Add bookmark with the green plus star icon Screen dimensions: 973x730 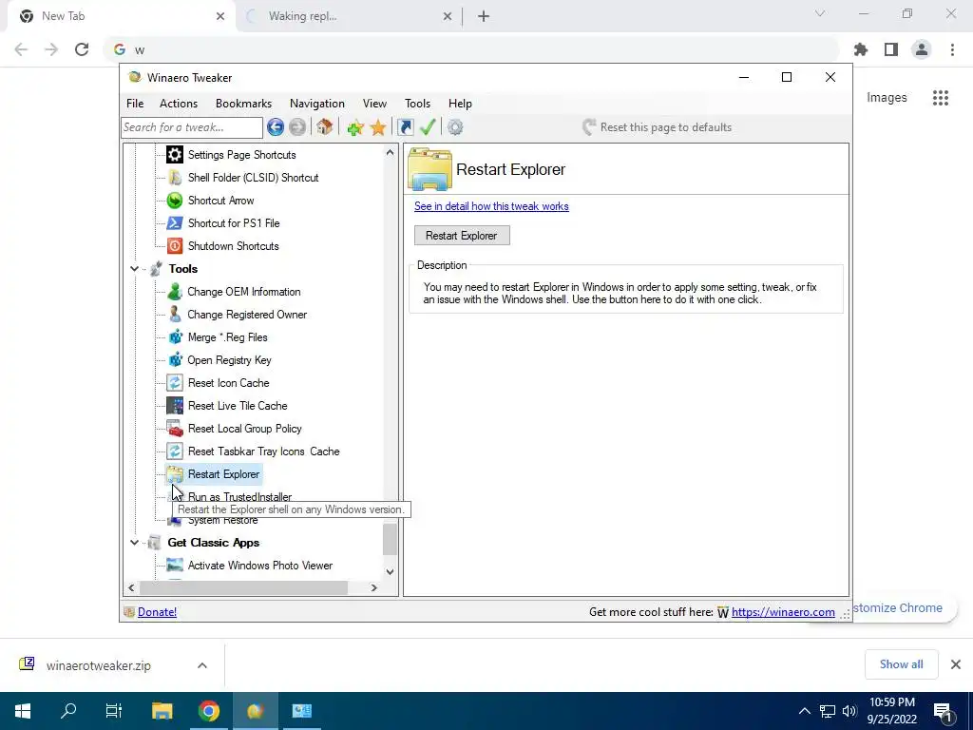[355, 128]
